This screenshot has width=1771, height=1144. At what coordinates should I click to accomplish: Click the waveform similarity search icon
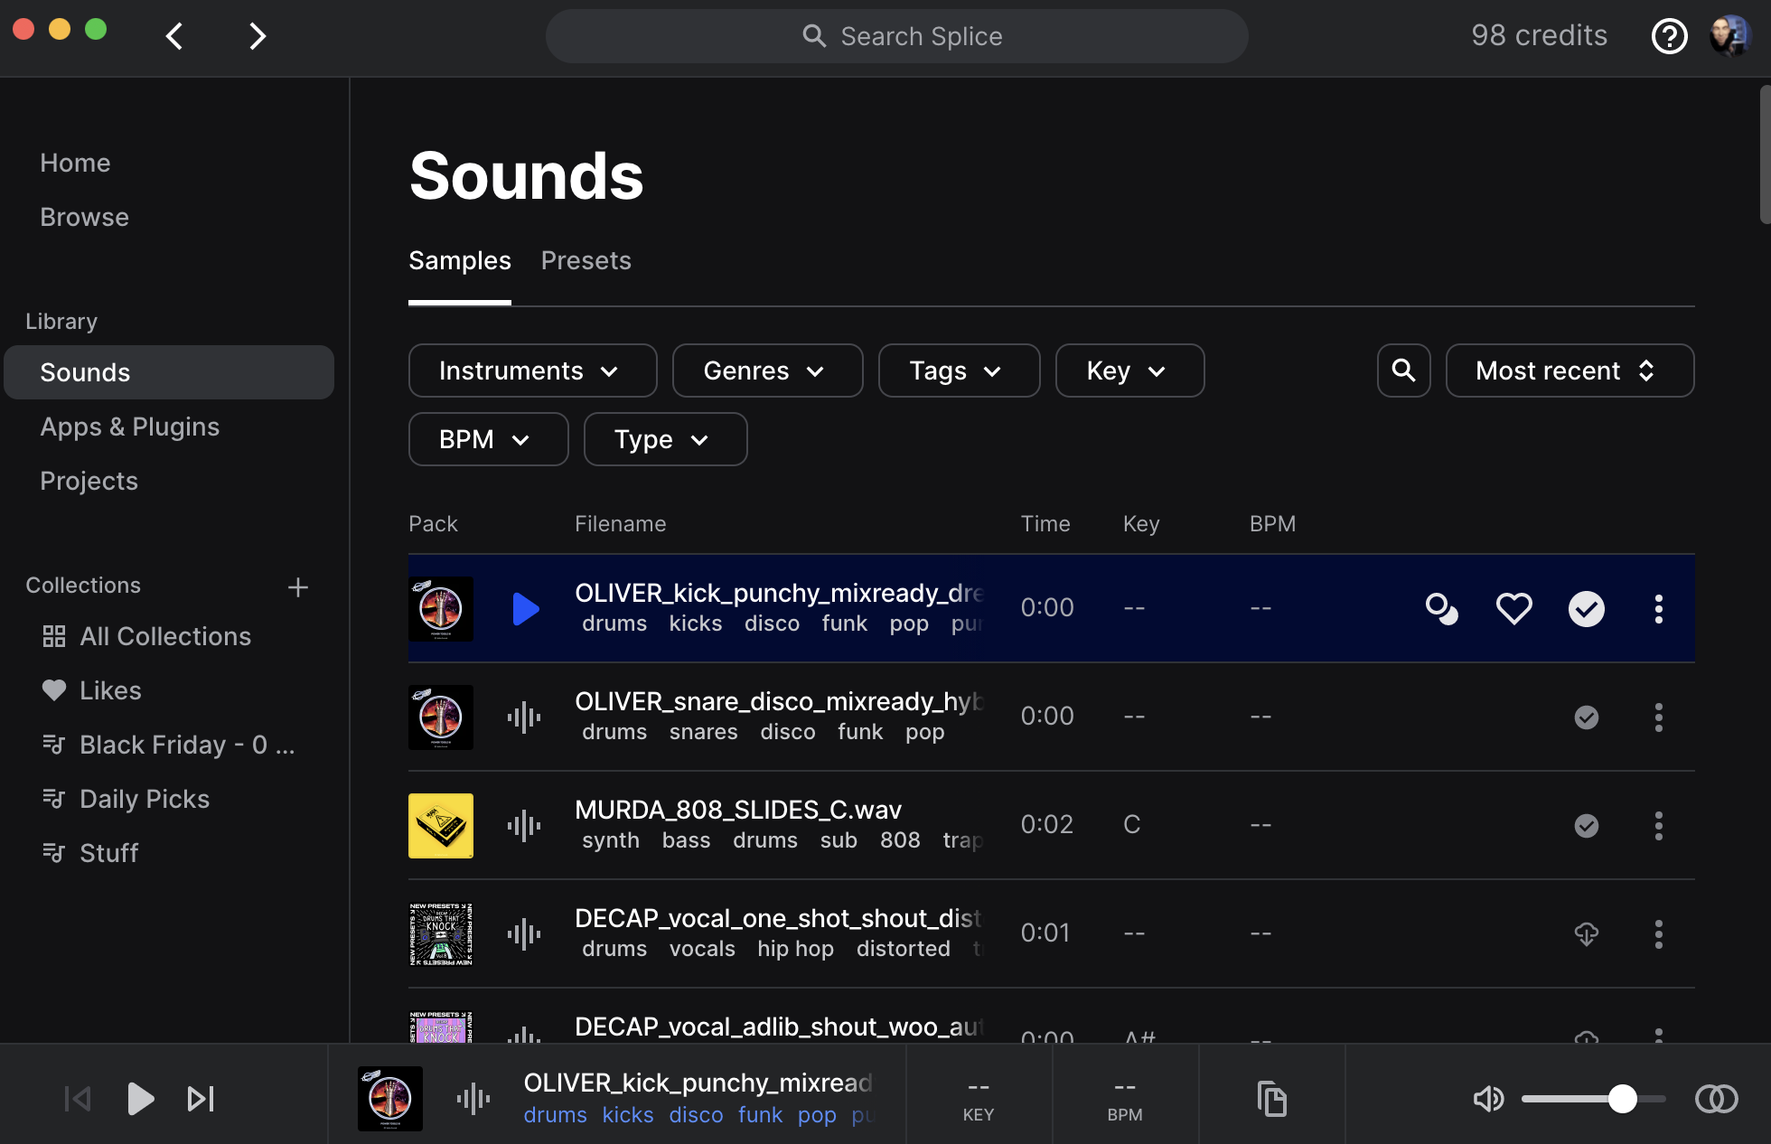[x=1440, y=608]
